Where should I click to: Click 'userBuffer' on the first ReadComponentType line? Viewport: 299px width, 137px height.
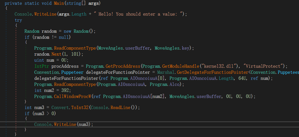[137, 48]
